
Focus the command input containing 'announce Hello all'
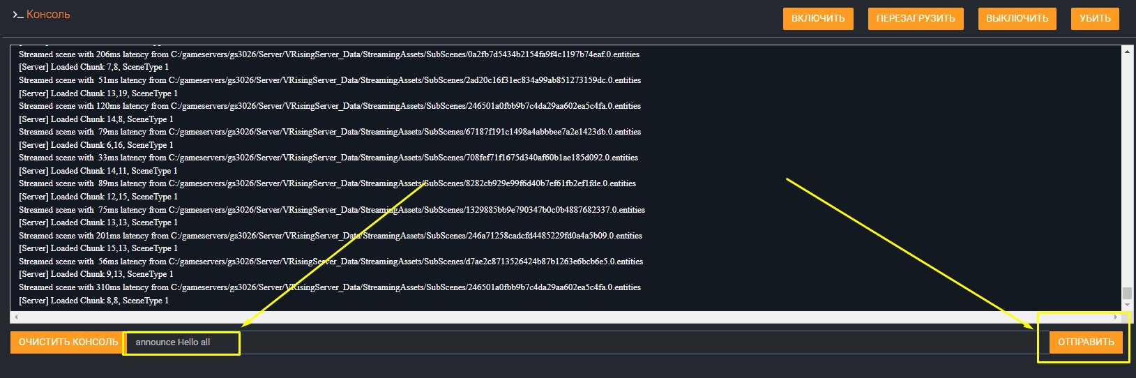[x=558, y=342]
